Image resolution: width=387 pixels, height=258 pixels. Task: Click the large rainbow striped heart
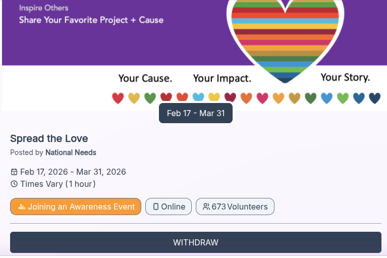[286, 38]
